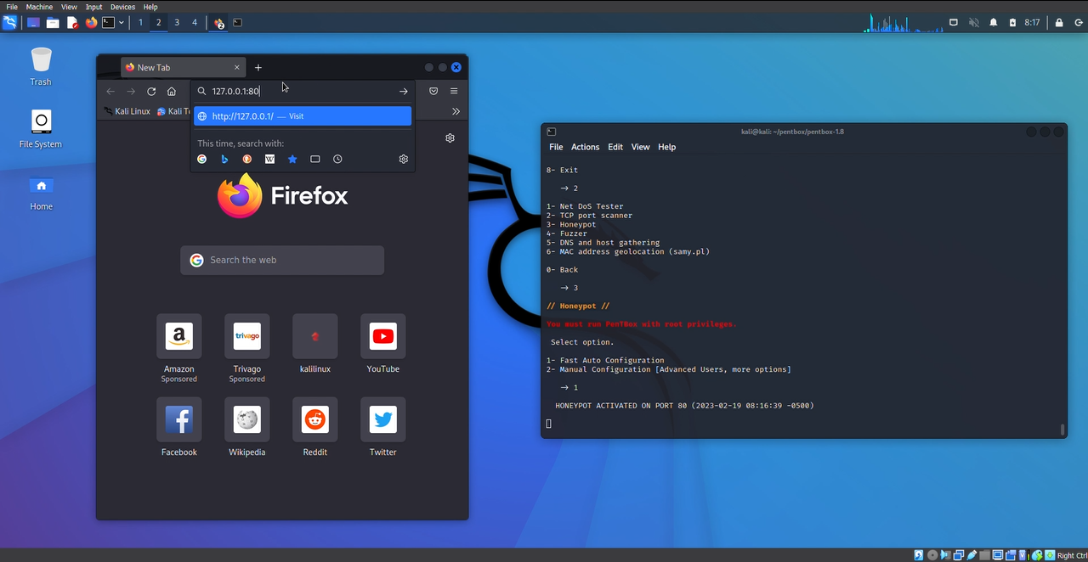Screen dimensions: 1088x562
Task: Select the history clock search icon
Action: tap(337, 159)
